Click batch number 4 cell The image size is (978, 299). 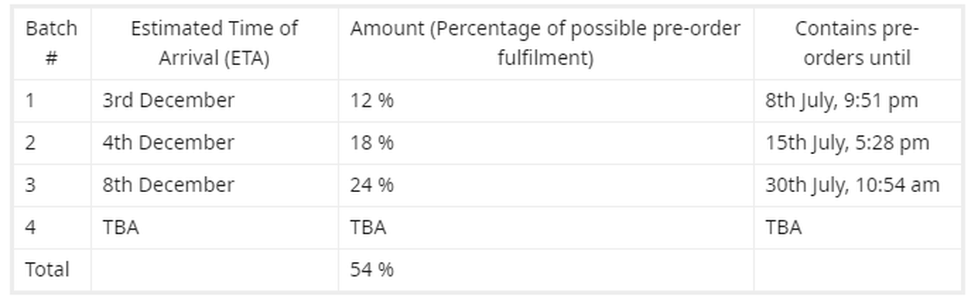click(52, 227)
